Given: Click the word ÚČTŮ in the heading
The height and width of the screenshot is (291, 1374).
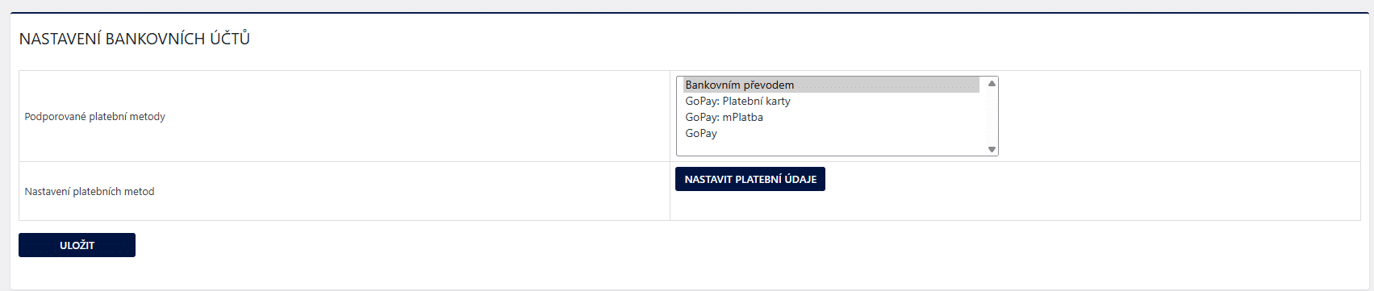Looking at the screenshot, I should (x=230, y=39).
